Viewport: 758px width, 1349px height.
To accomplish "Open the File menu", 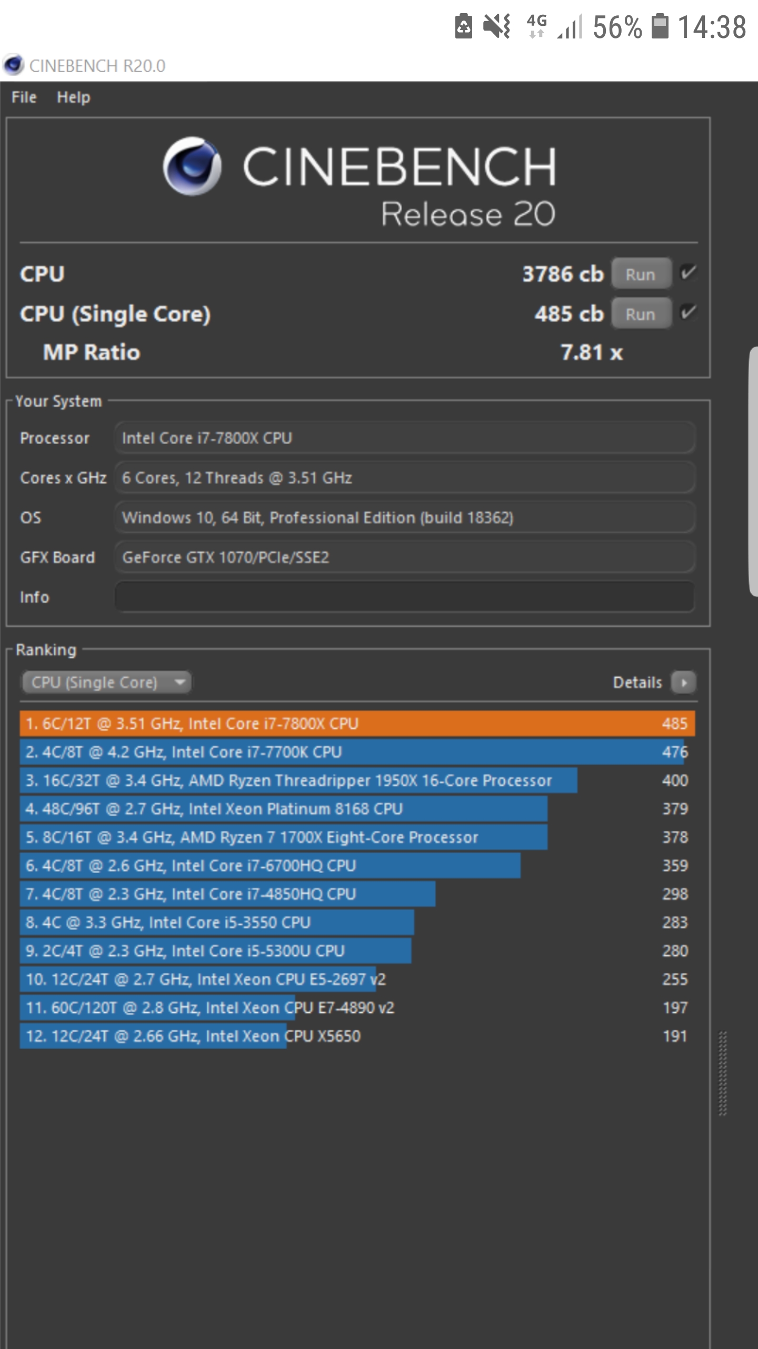I will (x=23, y=97).
